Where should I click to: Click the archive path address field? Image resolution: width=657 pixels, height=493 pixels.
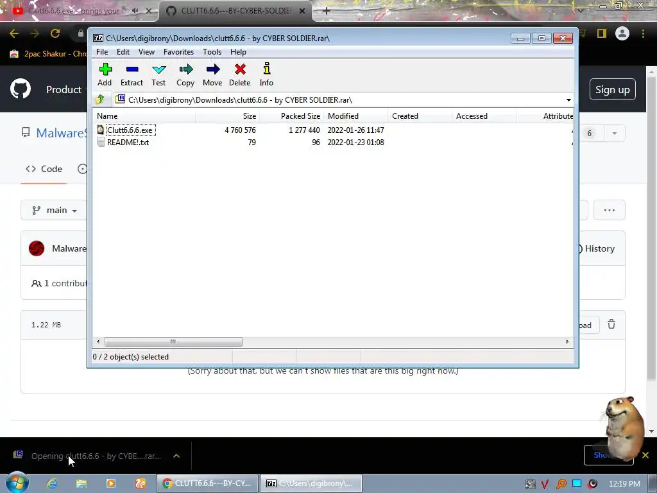(x=339, y=99)
